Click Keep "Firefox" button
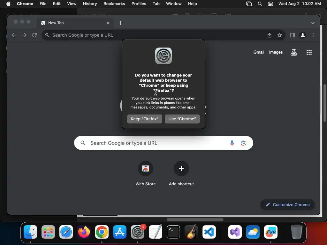The image size is (327, 245). click(x=145, y=119)
